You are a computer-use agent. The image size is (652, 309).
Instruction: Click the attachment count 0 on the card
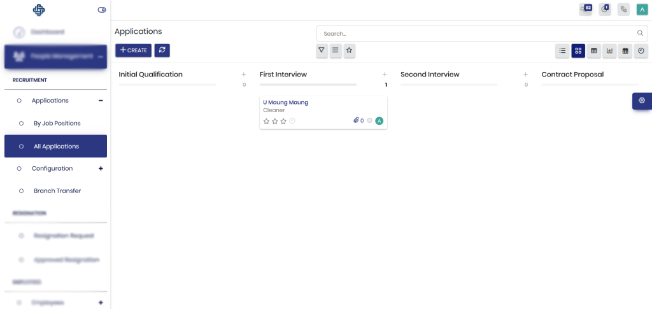point(362,121)
